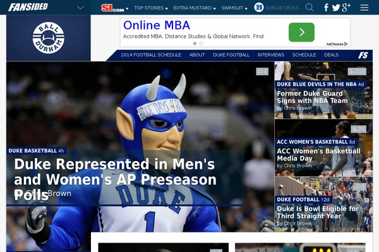
Task: Open the Facebook page icon
Action: [x=326, y=8]
